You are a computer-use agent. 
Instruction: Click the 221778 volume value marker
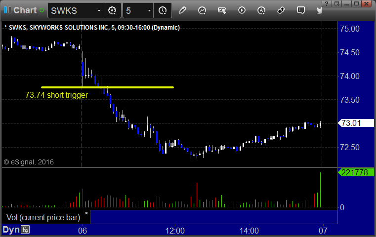[x=356, y=172]
